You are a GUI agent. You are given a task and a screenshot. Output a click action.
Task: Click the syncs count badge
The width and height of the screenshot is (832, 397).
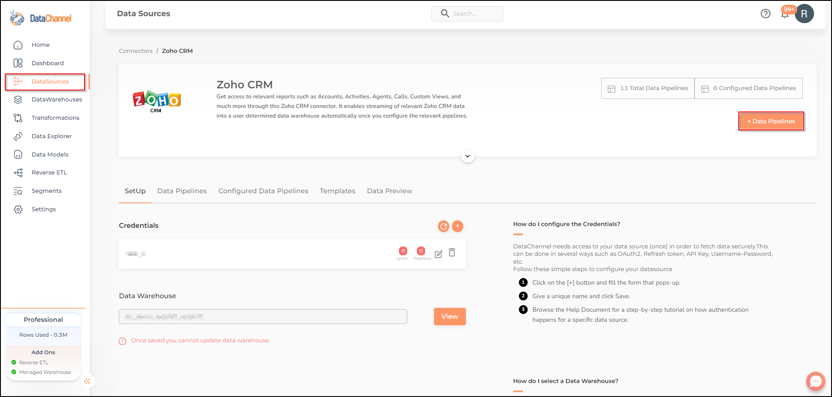[403, 251]
